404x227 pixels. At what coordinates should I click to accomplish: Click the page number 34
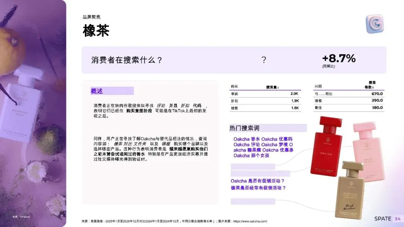point(398,219)
